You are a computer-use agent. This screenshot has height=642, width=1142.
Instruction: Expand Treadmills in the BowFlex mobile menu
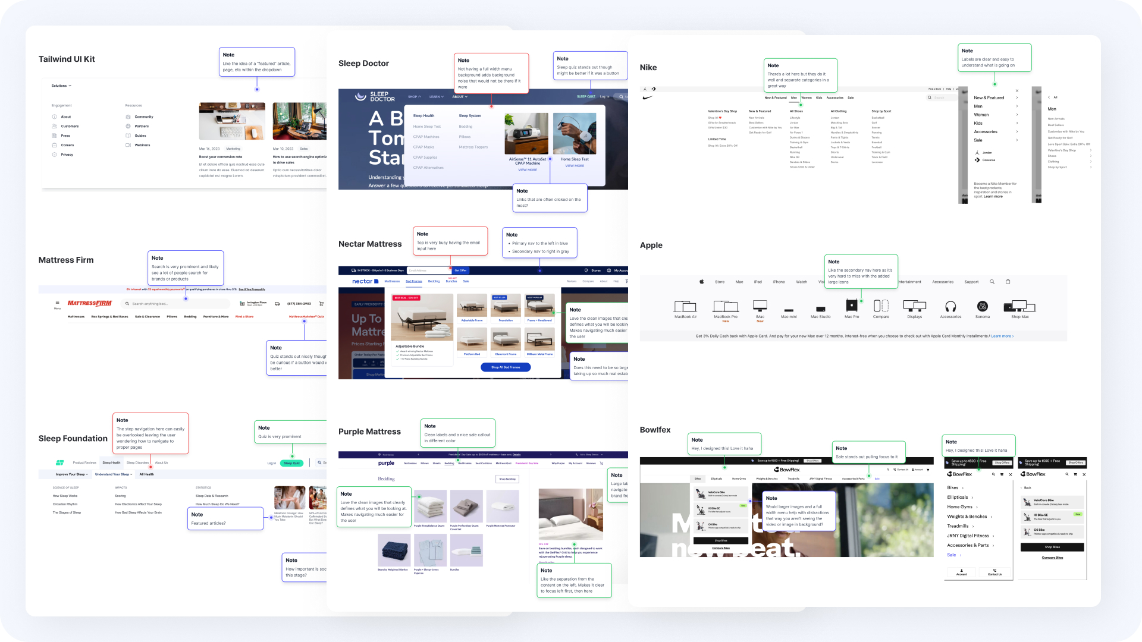point(961,526)
